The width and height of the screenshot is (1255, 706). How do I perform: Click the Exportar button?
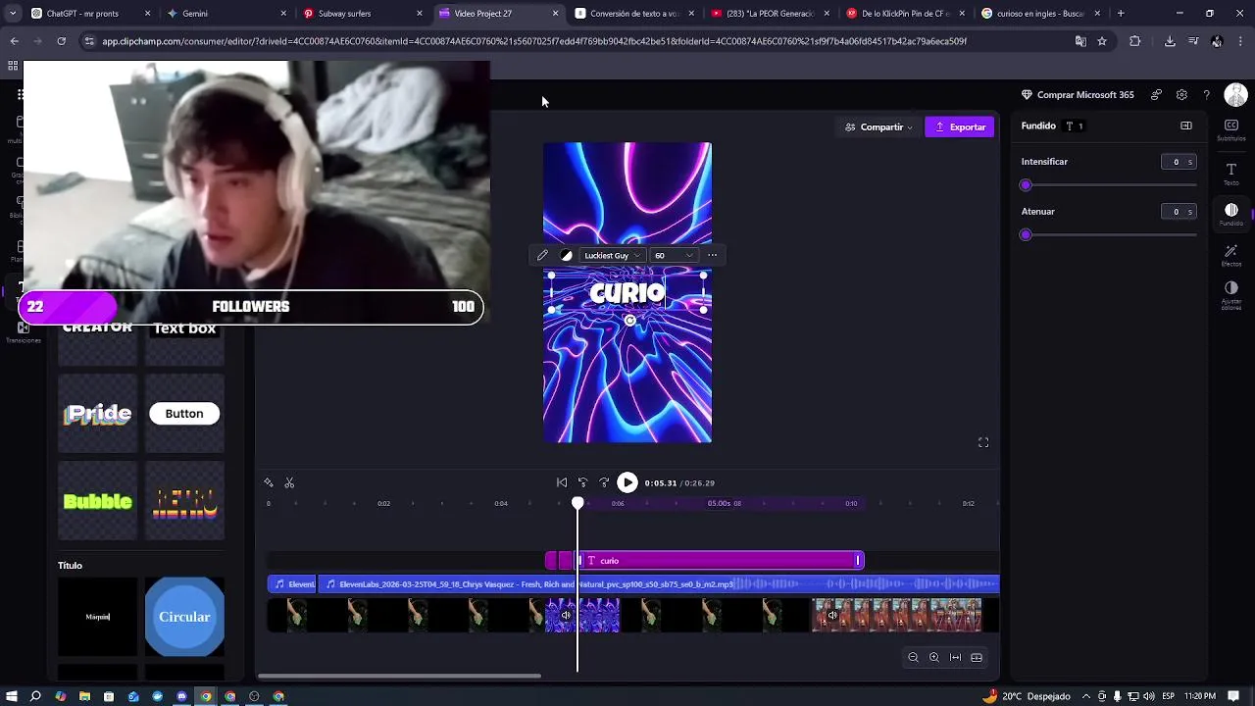pyautogui.click(x=960, y=126)
